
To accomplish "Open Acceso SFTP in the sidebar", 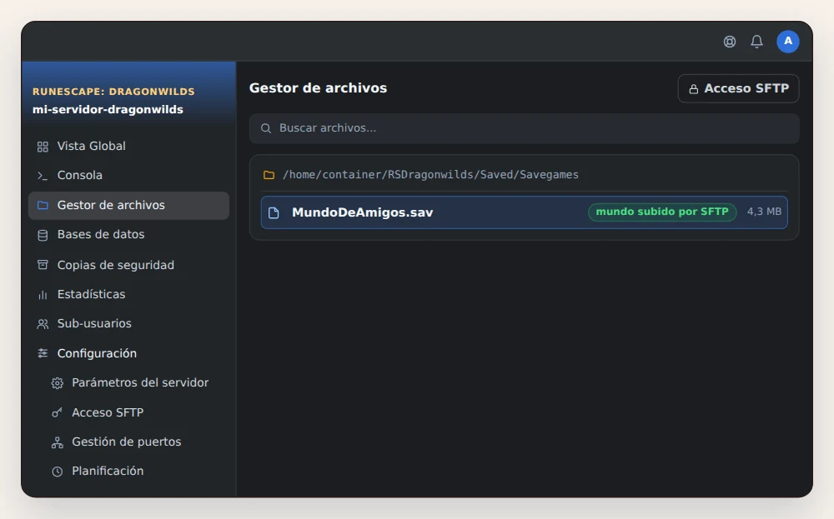I will (135, 412).
